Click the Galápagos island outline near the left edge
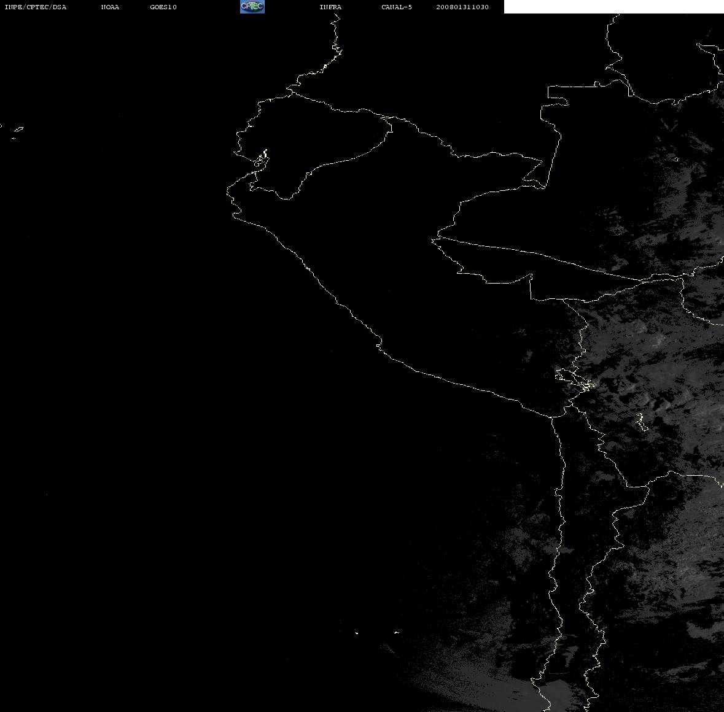 (x=18, y=130)
